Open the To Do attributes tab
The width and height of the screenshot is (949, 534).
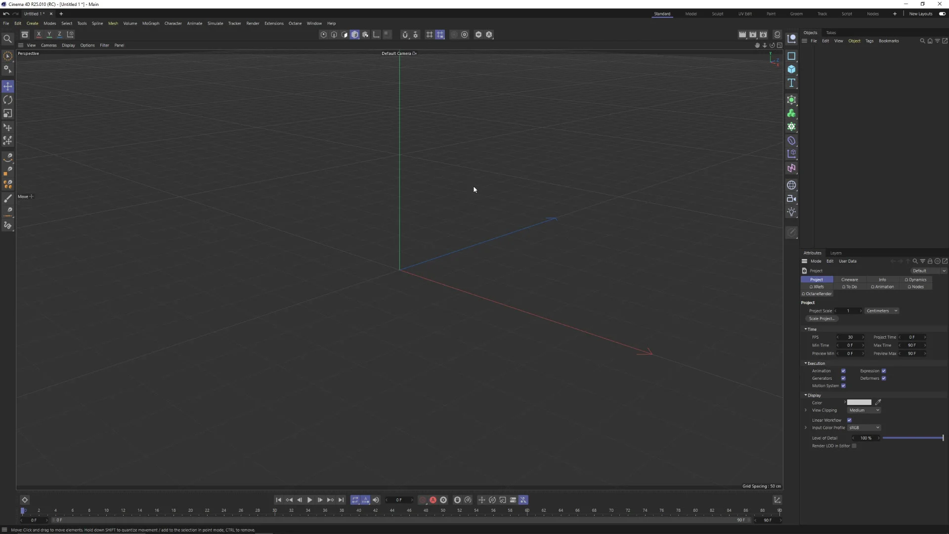[x=850, y=287]
